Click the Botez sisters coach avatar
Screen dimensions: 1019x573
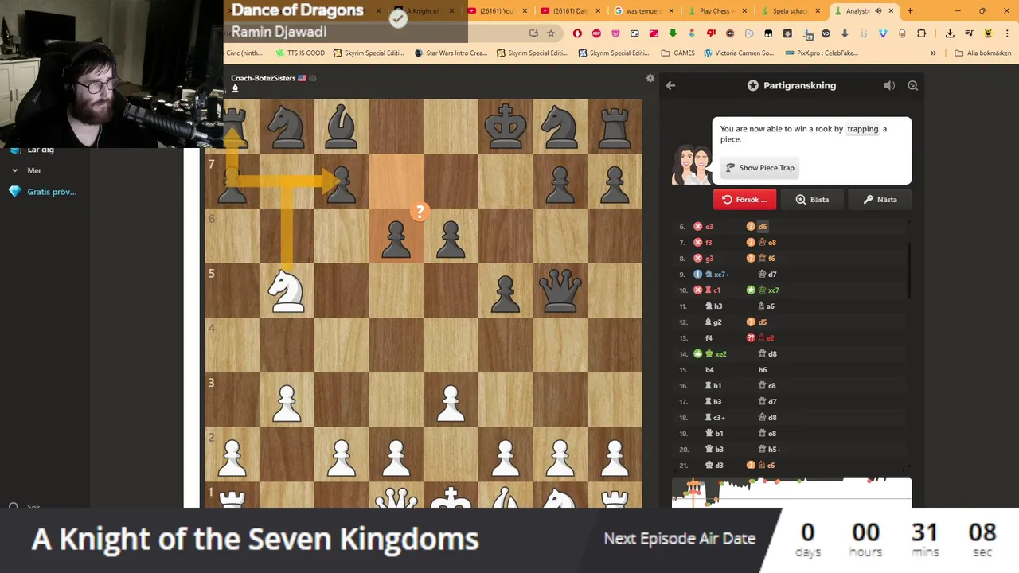[691, 165]
